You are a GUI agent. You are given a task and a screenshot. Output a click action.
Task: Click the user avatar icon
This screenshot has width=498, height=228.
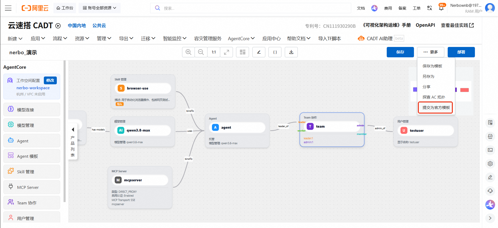[x=490, y=8]
